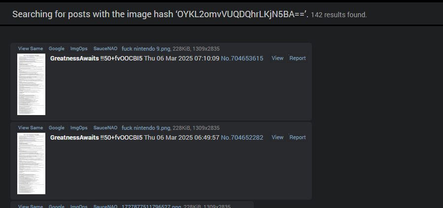Open second post's 'fuck nintendo 9.png' filename link
The height and width of the screenshot is (208, 443).
click(146, 128)
